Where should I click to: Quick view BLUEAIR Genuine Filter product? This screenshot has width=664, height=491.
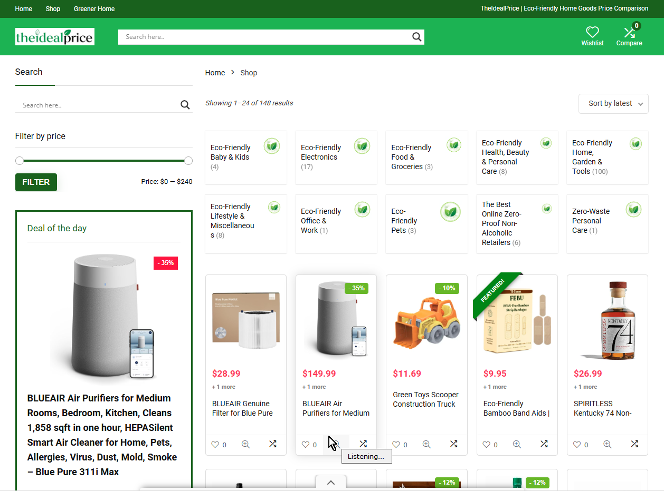point(245,444)
